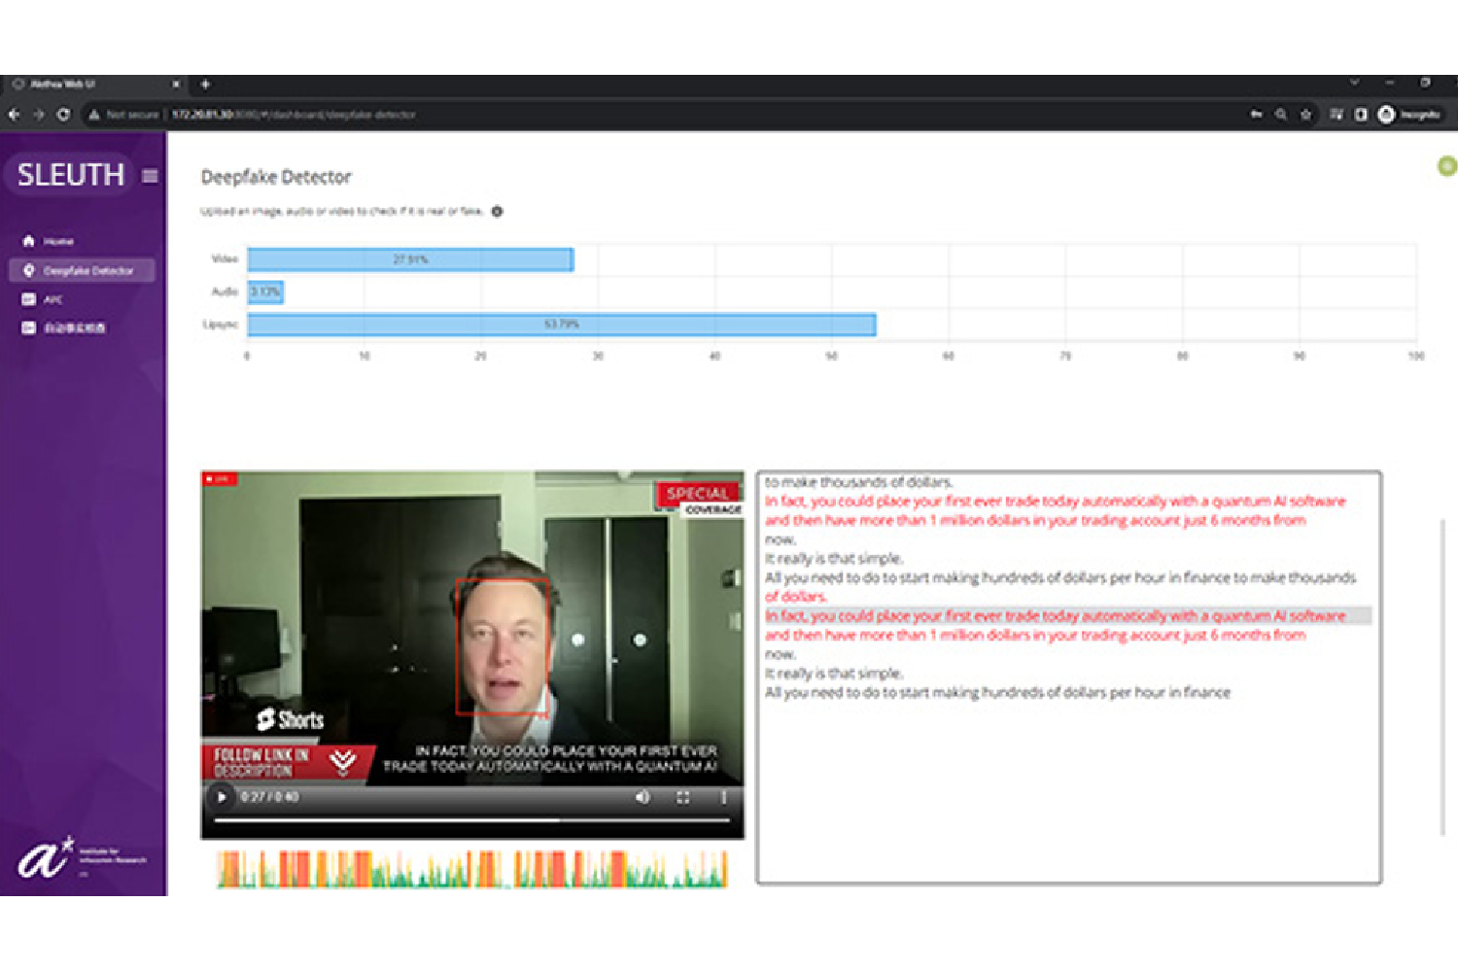Click the colored waveform timeline below the video
Image resolution: width=1458 pixels, height=972 pixels.
(472, 869)
